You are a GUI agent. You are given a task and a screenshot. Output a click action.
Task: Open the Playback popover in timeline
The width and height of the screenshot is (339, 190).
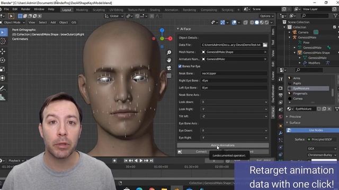[15, 160]
